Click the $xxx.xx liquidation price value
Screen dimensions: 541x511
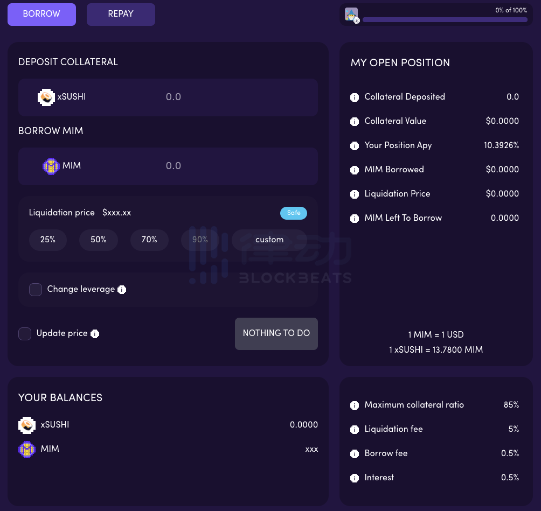coord(116,213)
